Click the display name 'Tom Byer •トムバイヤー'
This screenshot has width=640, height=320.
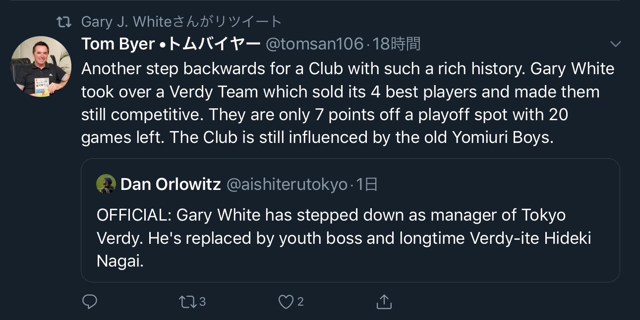[x=171, y=44]
